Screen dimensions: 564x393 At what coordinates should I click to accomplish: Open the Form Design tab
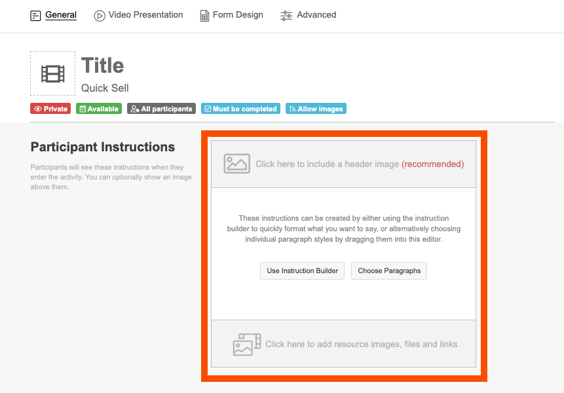click(238, 15)
